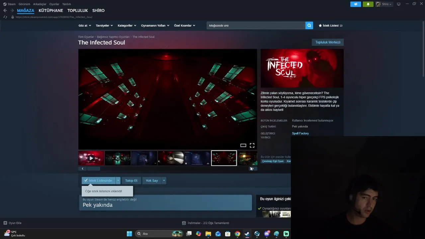Go to the SHIRO profile tab
The width and height of the screenshot is (425, 239).
(x=98, y=11)
